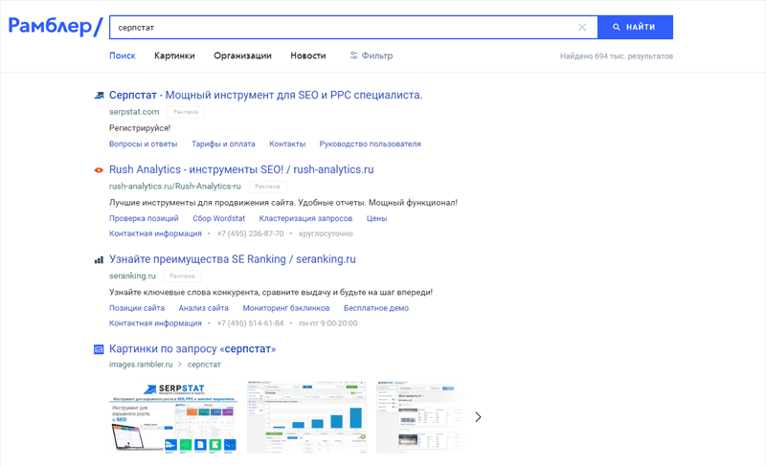The height and width of the screenshot is (466, 766).
Task: Click the серпстат breadcrumb after images.rambler.ru
Action: (x=204, y=365)
